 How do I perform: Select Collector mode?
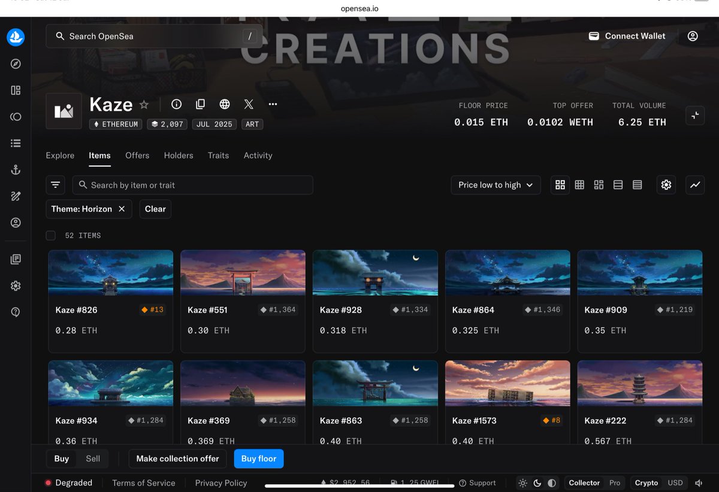pyautogui.click(x=584, y=483)
